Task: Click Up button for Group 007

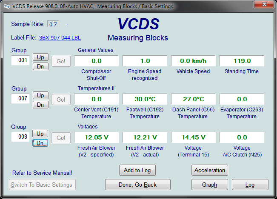Action: tap(40, 95)
